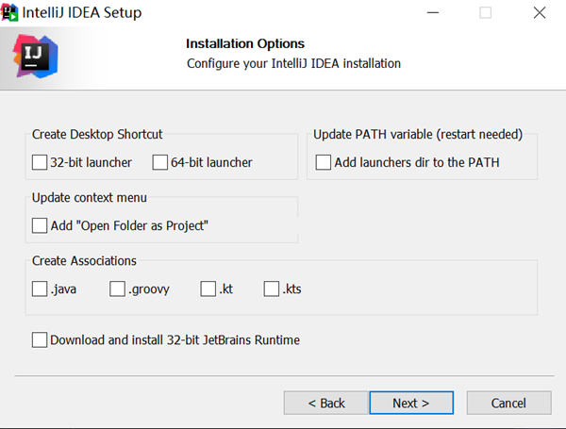Cancel the IntelliJ IDEA setup
This screenshot has height=429, width=566.
point(508,403)
